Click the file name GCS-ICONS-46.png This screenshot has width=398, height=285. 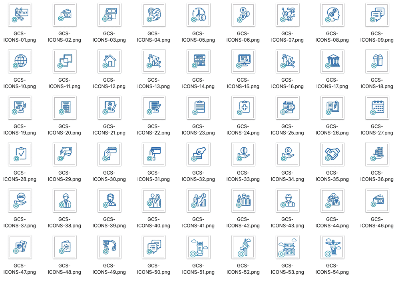(377, 222)
